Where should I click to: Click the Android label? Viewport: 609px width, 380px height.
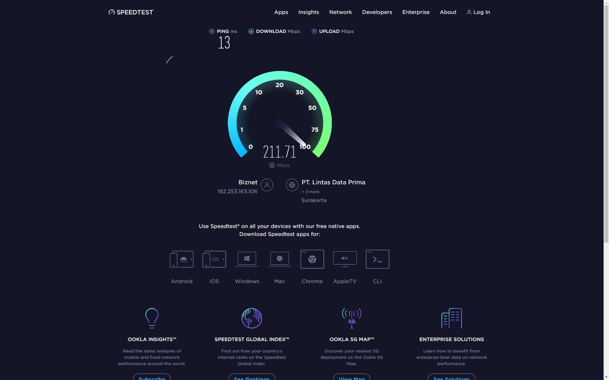[x=182, y=281]
